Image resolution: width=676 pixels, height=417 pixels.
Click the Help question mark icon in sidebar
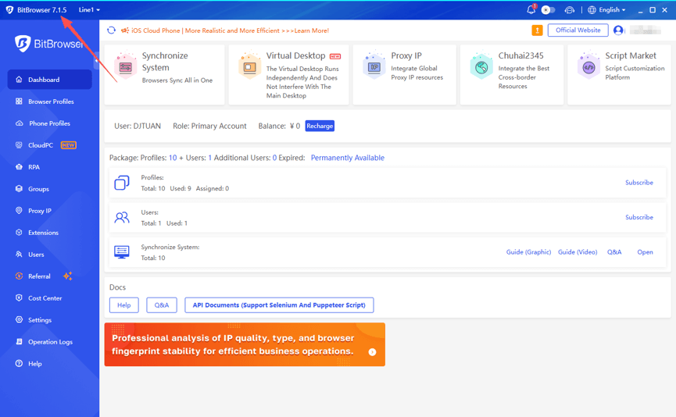pos(19,364)
